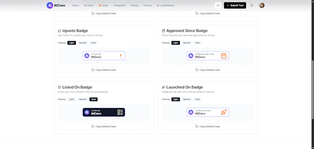Click the list icon by Listed On Badge
This screenshot has height=149, width=314.
60,87
